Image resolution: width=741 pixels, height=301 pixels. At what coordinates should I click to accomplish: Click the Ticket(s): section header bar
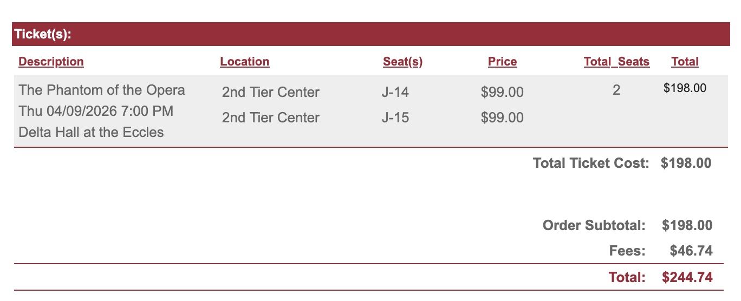click(370, 34)
